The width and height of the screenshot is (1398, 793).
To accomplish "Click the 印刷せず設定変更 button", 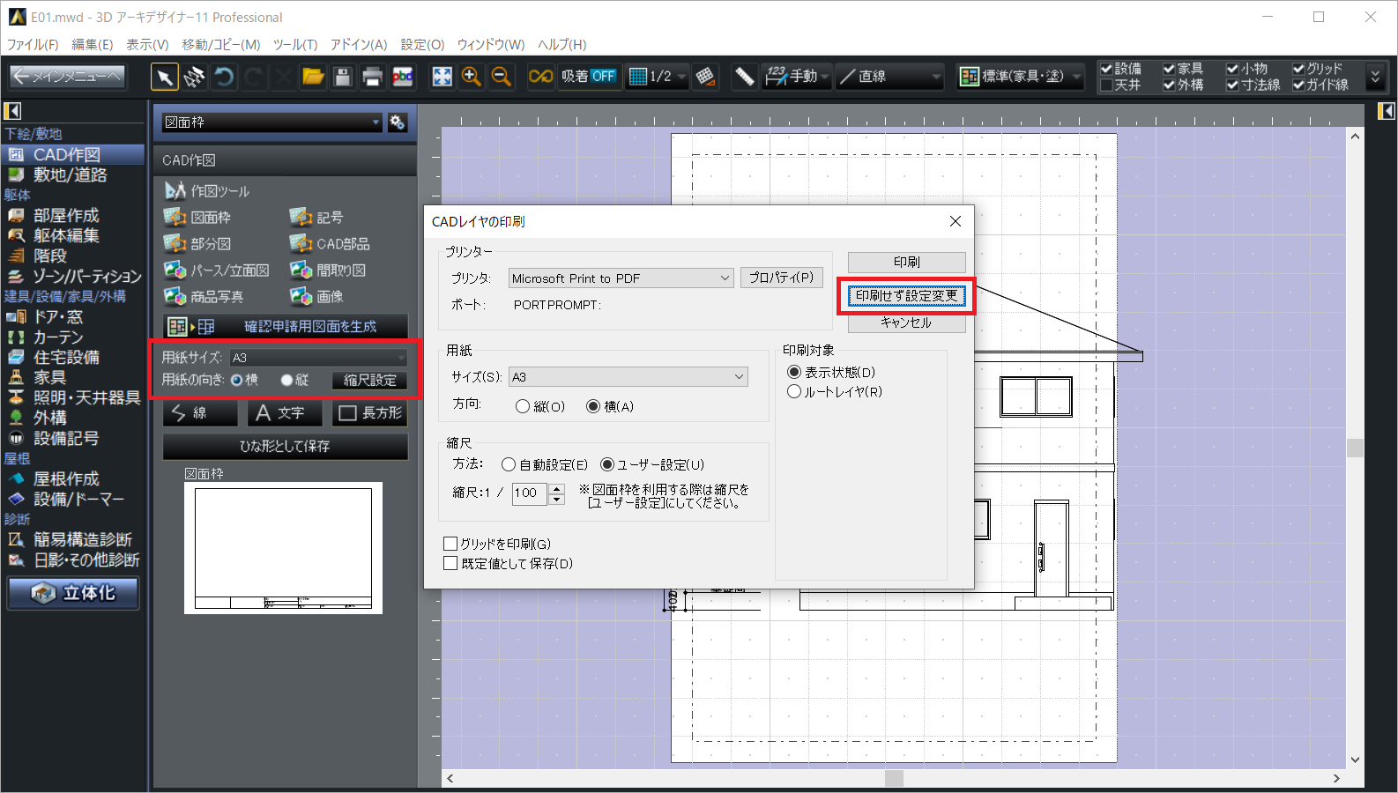I will (906, 296).
